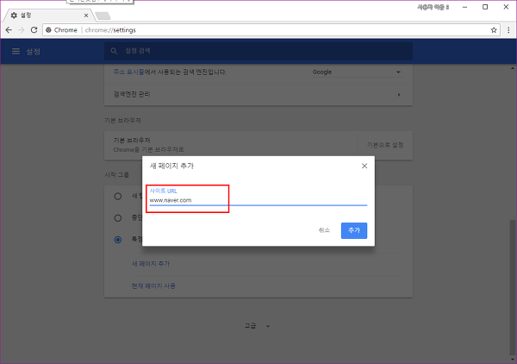Image resolution: width=517 pixels, height=364 pixels.
Task: Focus the 사이트 URL input field
Action: tap(258, 200)
